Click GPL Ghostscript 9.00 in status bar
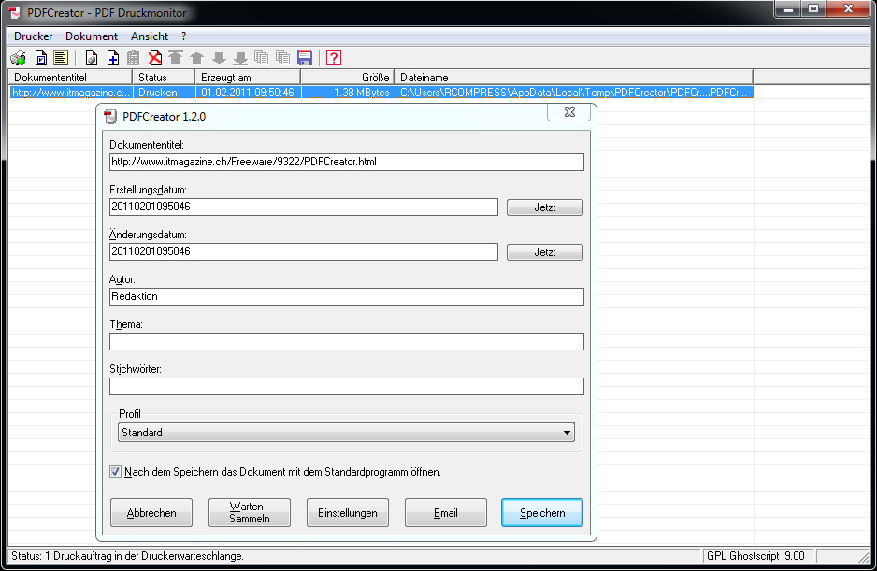The image size is (877, 571). pos(755,556)
